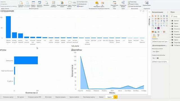Screen dimensions: 180x101
Task: Open the Переключить тему dropdown
Action: 114,6
